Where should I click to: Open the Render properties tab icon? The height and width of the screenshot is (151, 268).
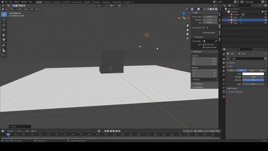pos(224,59)
